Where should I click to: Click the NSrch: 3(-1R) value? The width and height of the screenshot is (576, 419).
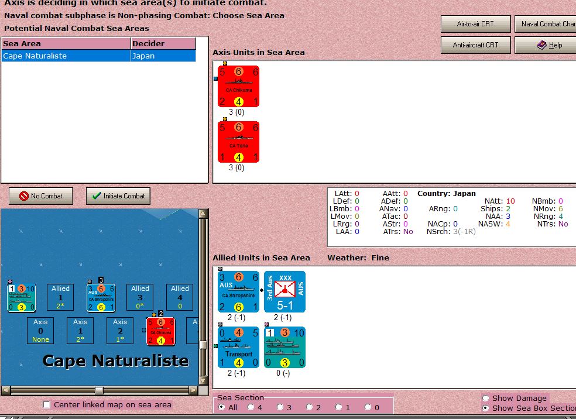[x=451, y=232]
